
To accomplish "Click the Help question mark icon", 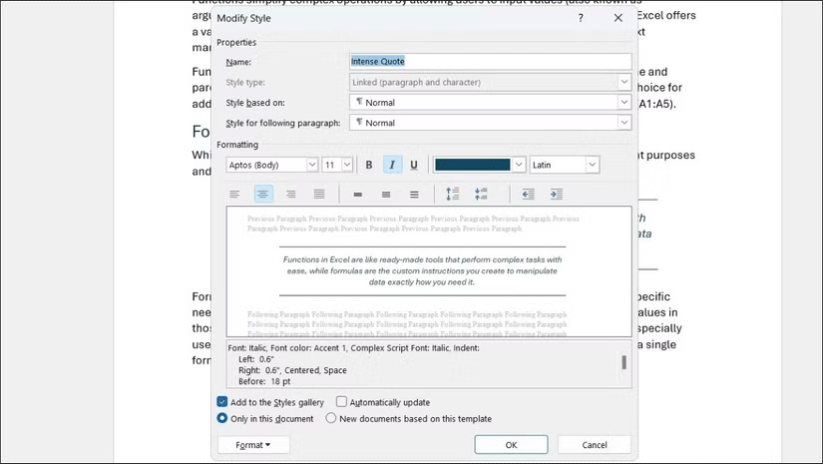I will [581, 18].
